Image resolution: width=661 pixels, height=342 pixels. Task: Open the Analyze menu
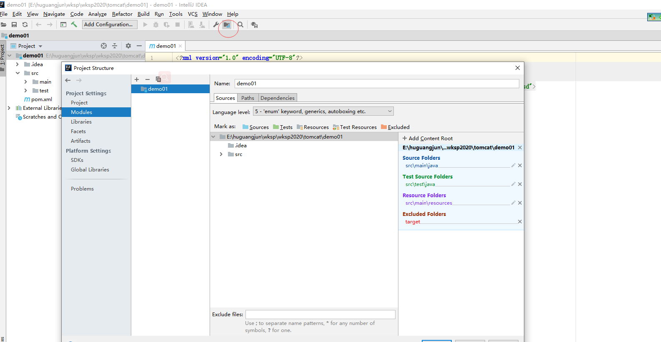(x=98, y=14)
